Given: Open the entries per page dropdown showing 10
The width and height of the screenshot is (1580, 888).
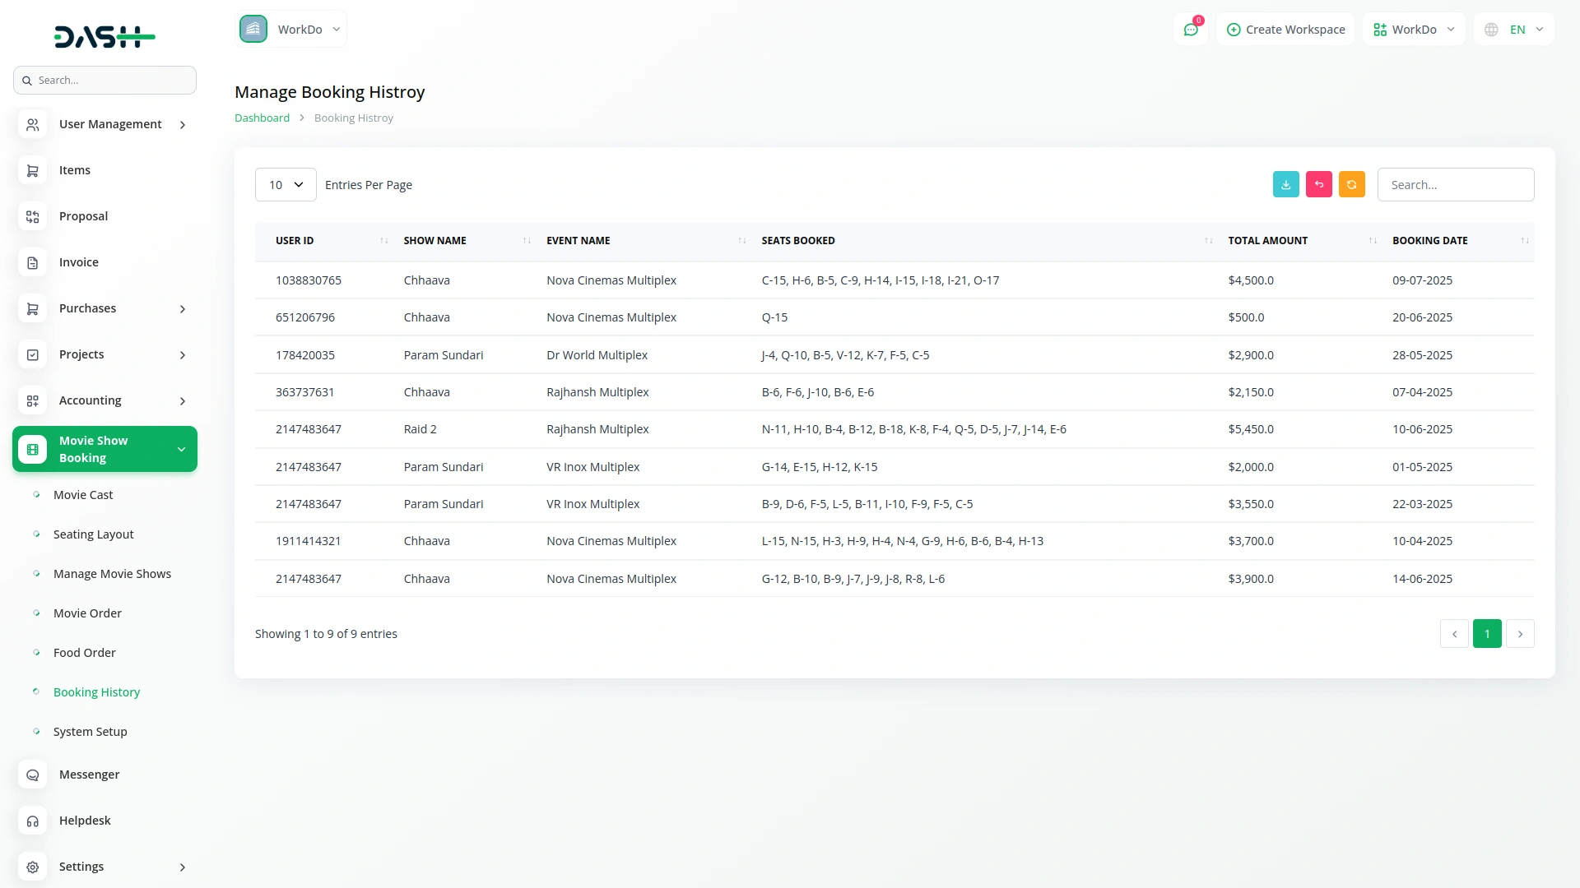Looking at the screenshot, I should 285,184.
